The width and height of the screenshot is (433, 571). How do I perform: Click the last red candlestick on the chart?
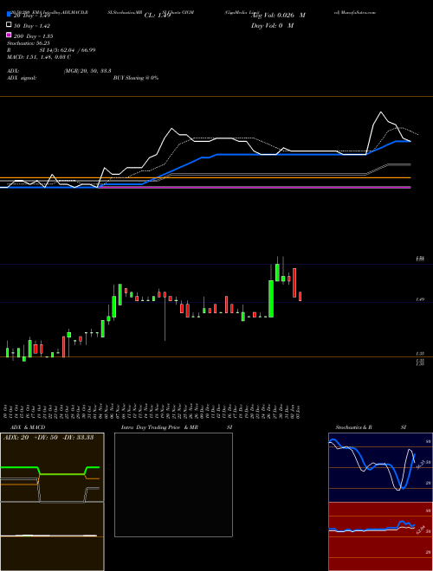pos(300,297)
